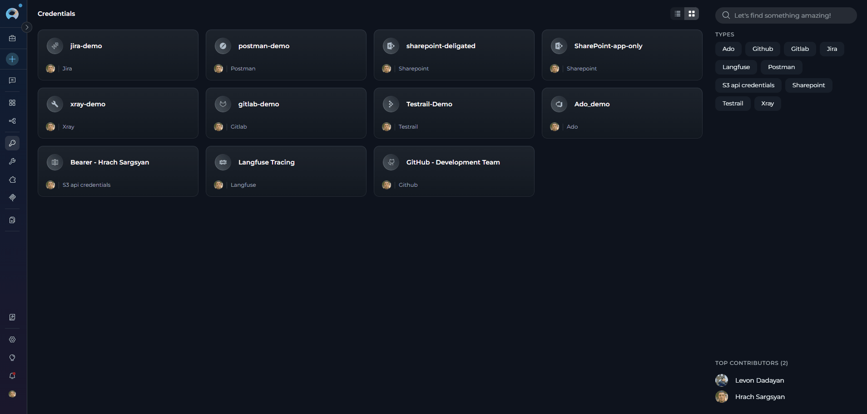Click the Langfuse icon on Langfuse Tracing card

[x=223, y=162]
